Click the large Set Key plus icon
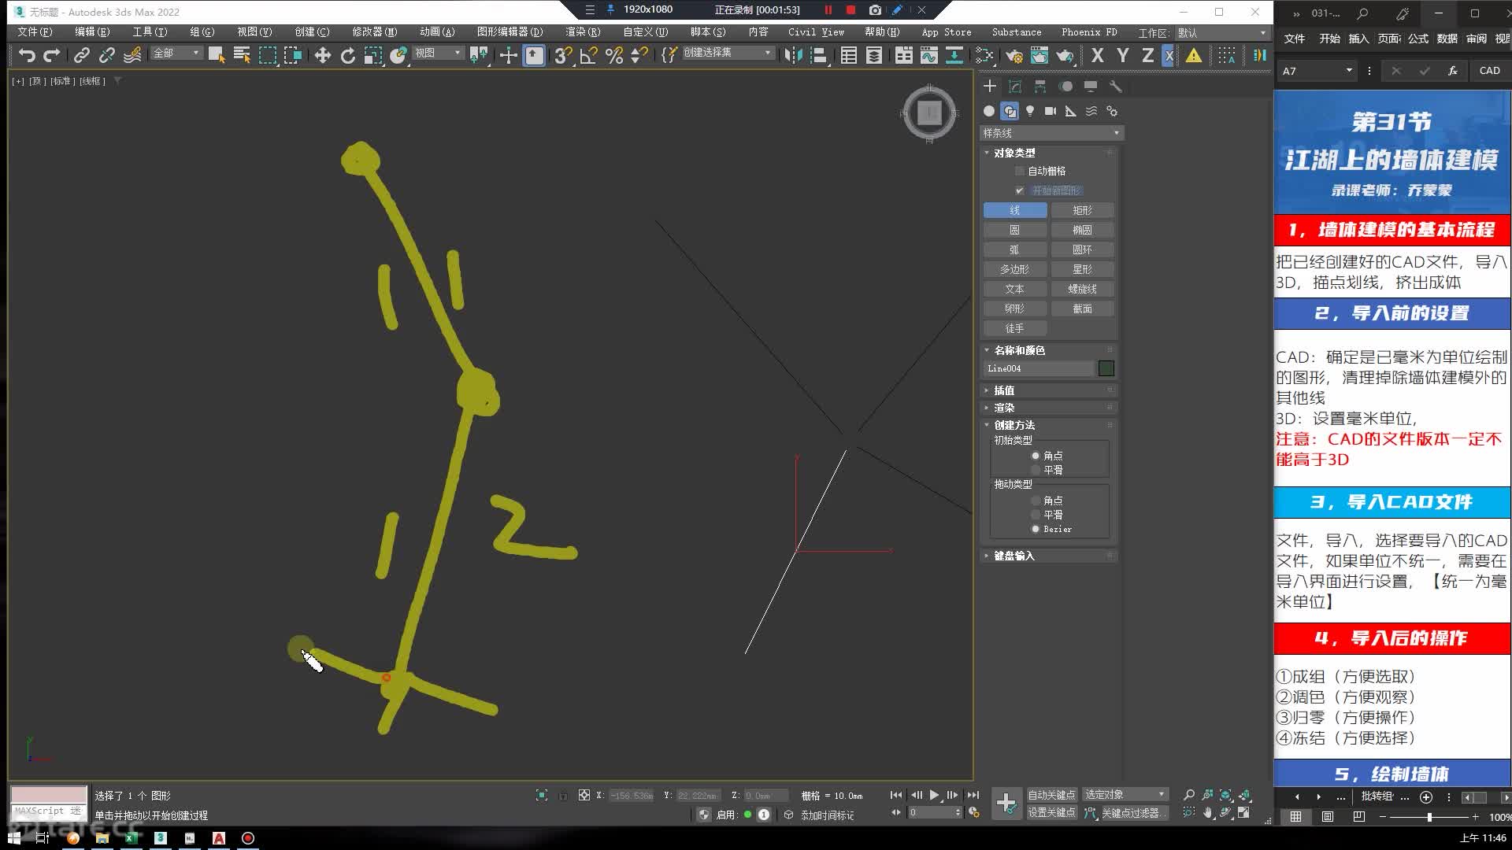The height and width of the screenshot is (850, 1512). pos(1006,803)
